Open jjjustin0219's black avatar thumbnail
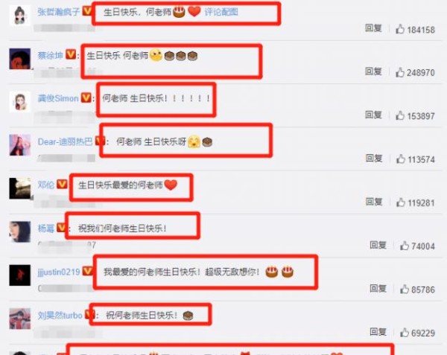This screenshot has height=355, width=447. 19,275
